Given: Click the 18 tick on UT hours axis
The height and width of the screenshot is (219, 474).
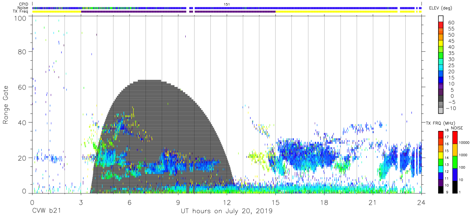Looking at the screenshot, I should (324, 202).
